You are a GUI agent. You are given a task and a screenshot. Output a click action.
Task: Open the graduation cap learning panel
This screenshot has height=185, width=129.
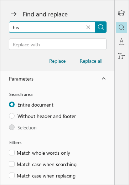tap(122, 13)
